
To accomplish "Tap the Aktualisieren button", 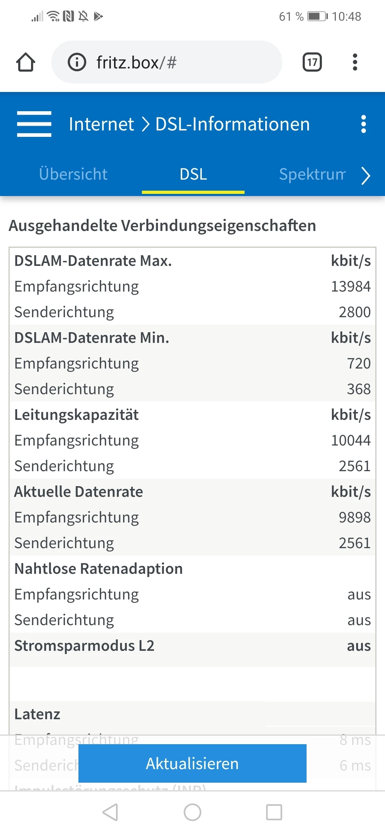I will [x=192, y=763].
